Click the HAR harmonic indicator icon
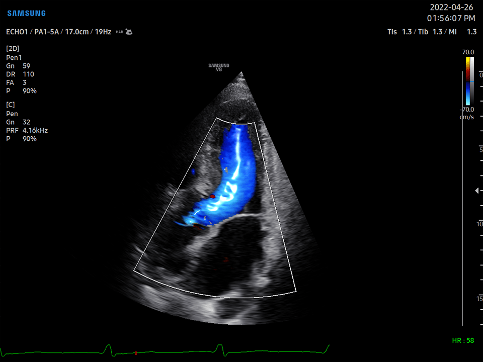 click(x=119, y=32)
